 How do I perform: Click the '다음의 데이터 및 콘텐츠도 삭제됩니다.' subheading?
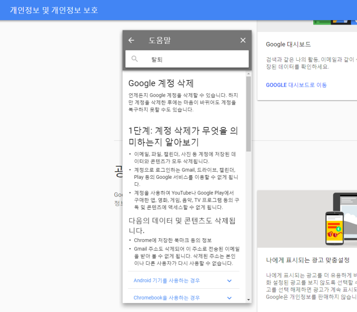(x=182, y=225)
